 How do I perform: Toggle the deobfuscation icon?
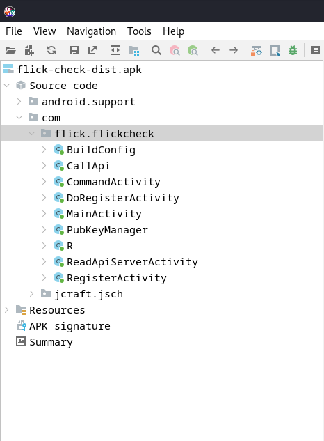256,51
